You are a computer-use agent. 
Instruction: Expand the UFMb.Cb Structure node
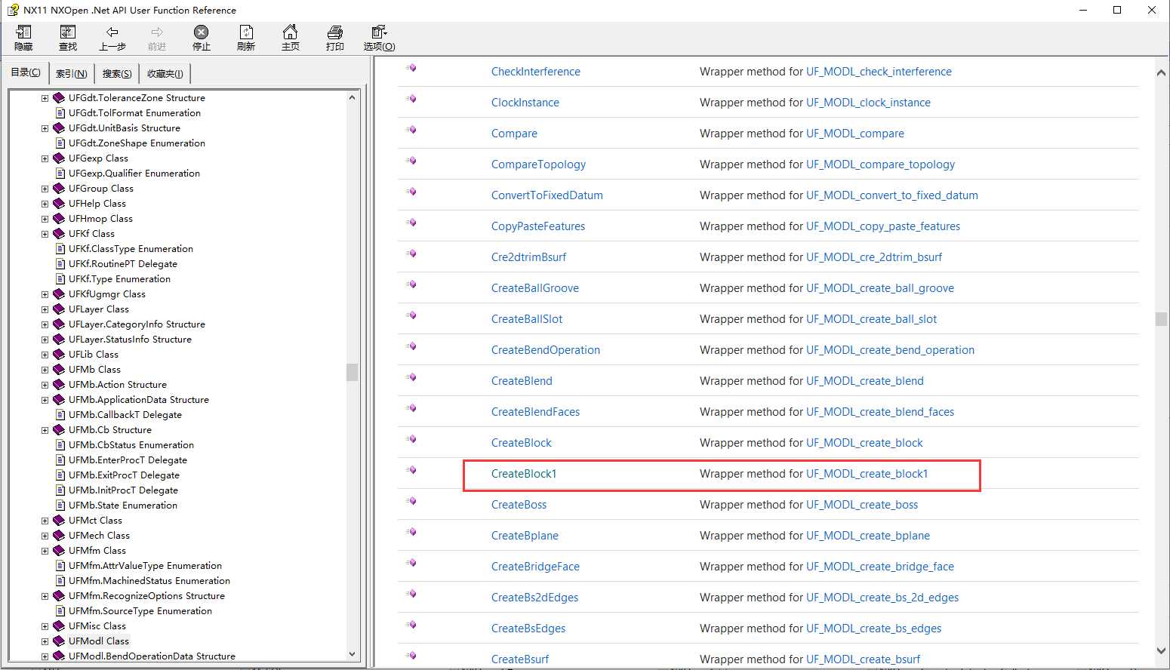(x=45, y=430)
